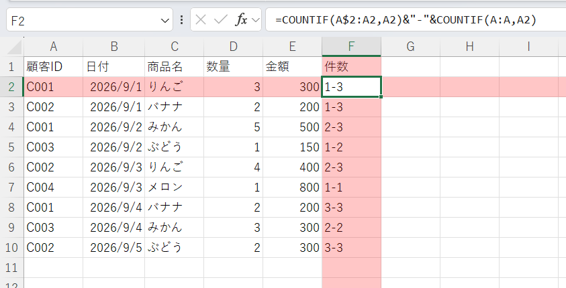Image resolution: width=566 pixels, height=288 pixels.
Task: Select cell F10 showing 3-3
Action: (x=351, y=247)
